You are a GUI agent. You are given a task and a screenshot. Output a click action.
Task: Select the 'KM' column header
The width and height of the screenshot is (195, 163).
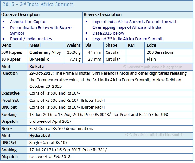(135, 45)
